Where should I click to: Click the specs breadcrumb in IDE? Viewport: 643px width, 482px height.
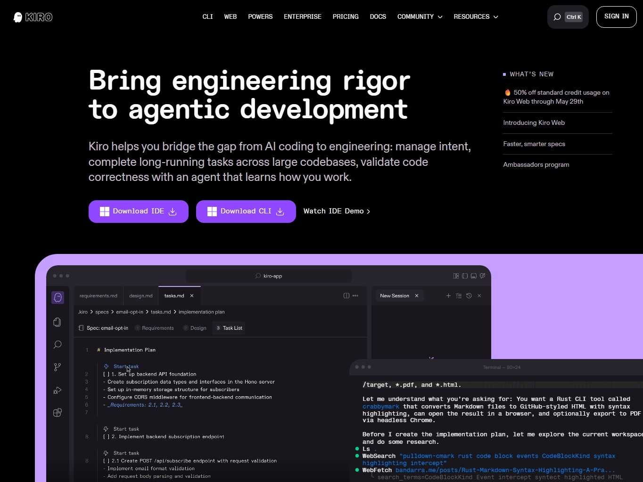102,312
